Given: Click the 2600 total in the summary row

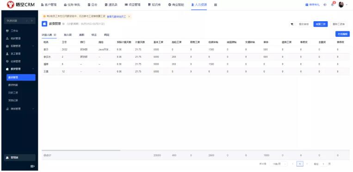Looking at the screenshot, I should click(x=211, y=155).
